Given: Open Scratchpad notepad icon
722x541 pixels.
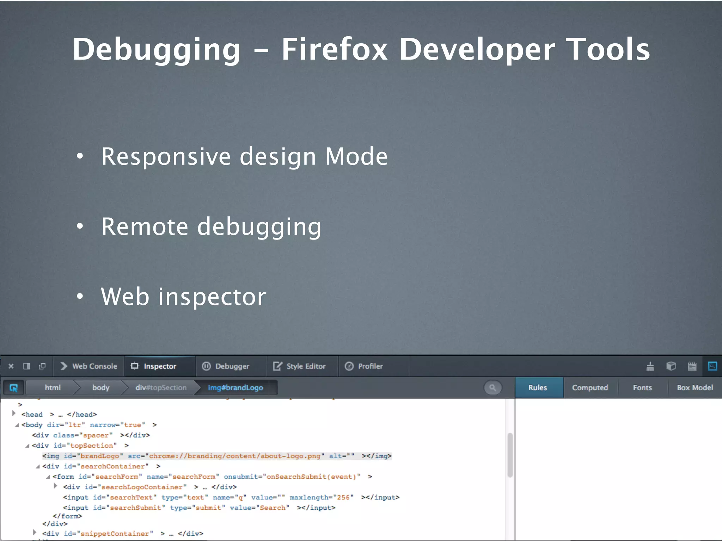Looking at the screenshot, I should (x=692, y=366).
